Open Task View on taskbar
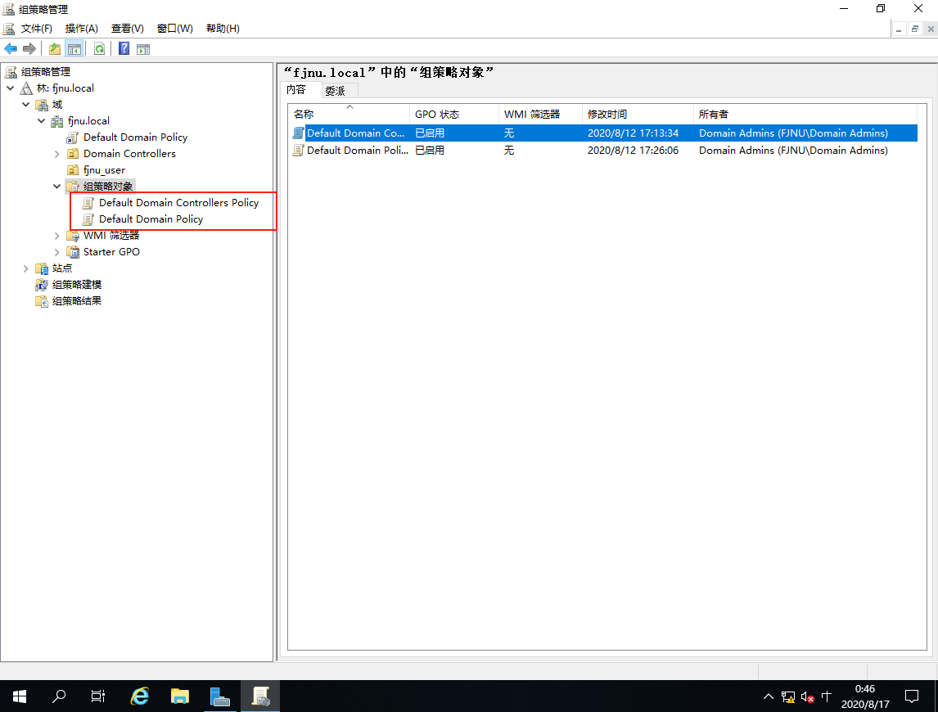938x712 pixels. (98, 696)
